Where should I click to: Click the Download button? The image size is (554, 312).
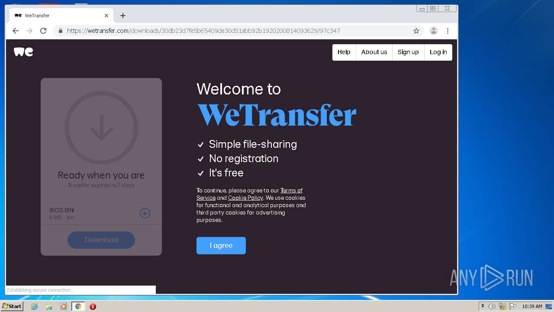(101, 240)
